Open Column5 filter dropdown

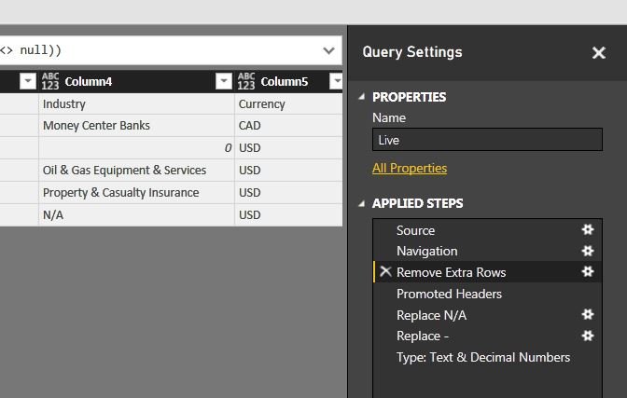[x=337, y=82]
